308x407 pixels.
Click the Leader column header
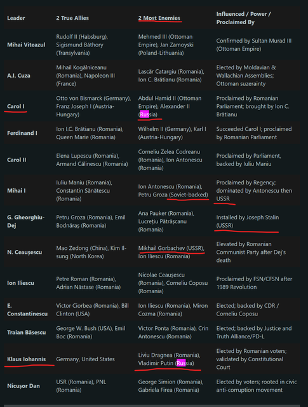(x=16, y=18)
